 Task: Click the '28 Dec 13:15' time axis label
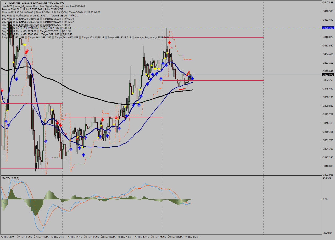[125, 237]
